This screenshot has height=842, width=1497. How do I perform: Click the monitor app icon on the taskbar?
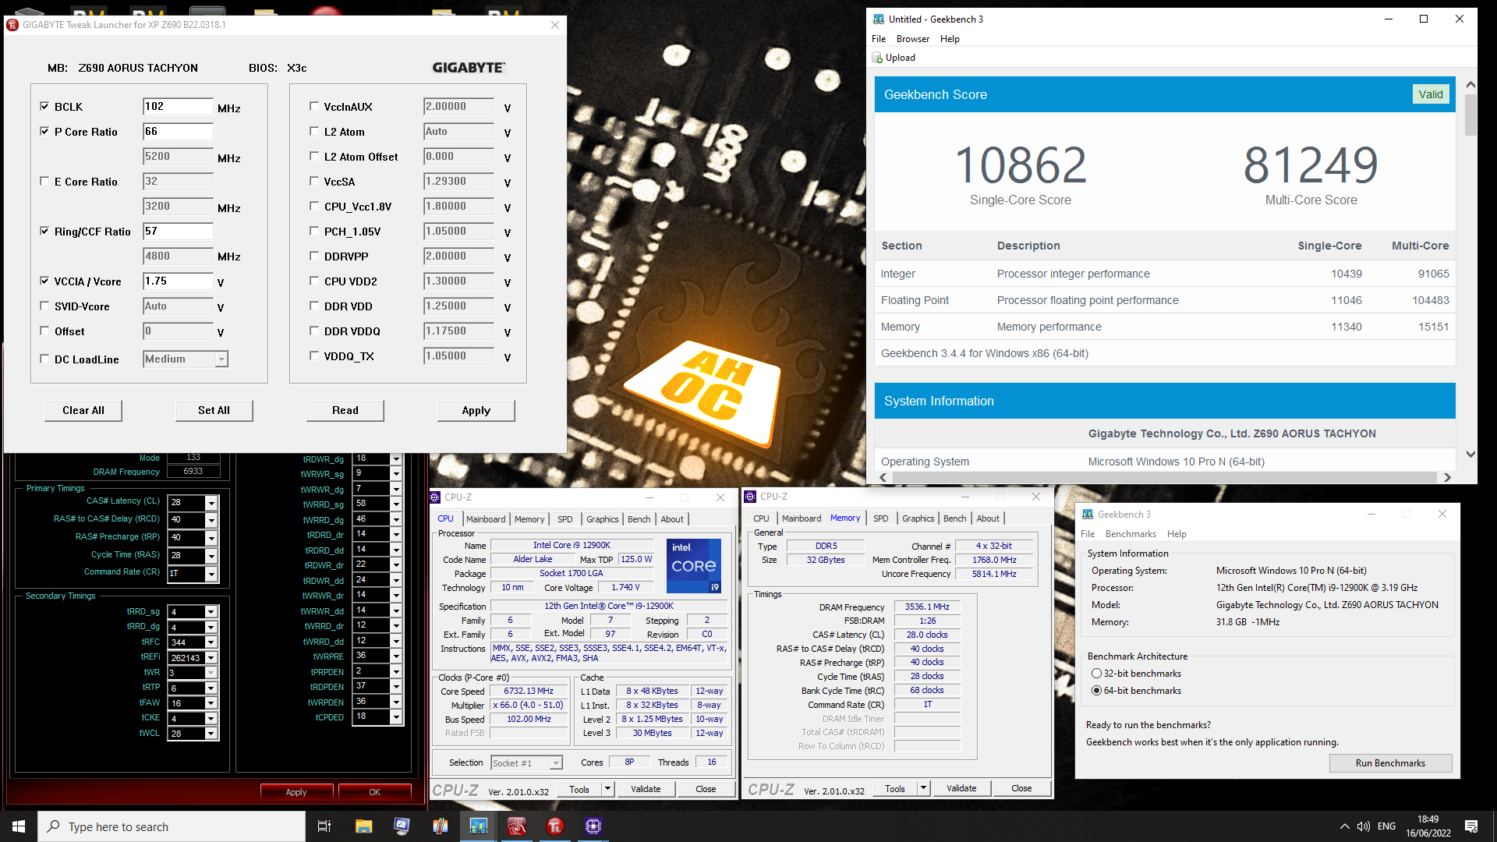pyautogui.click(x=402, y=826)
